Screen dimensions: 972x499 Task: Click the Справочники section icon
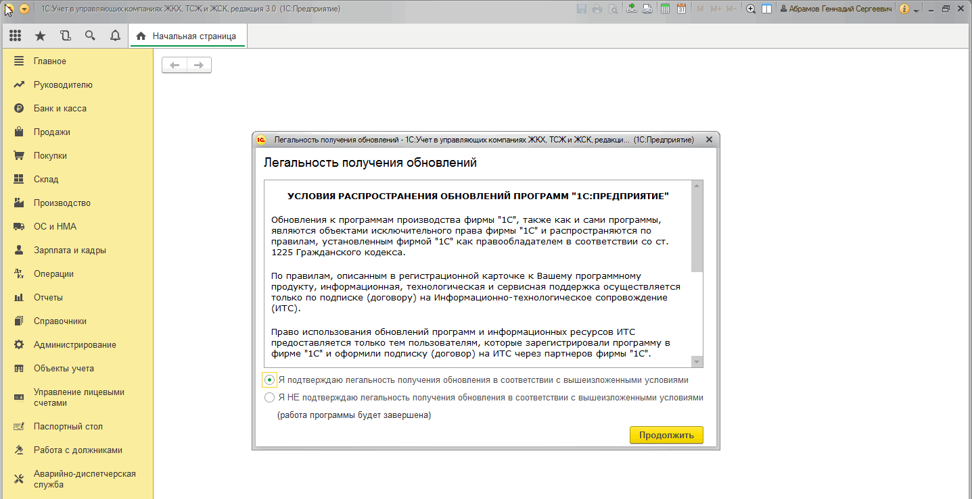[20, 321]
